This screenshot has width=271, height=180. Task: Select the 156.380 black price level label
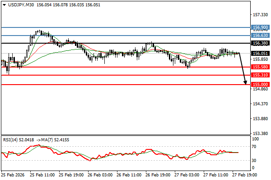261,43
